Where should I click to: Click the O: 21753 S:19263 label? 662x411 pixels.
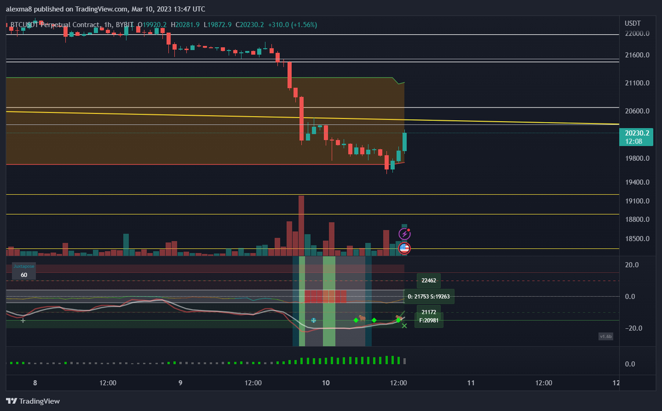click(x=429, y=296)
